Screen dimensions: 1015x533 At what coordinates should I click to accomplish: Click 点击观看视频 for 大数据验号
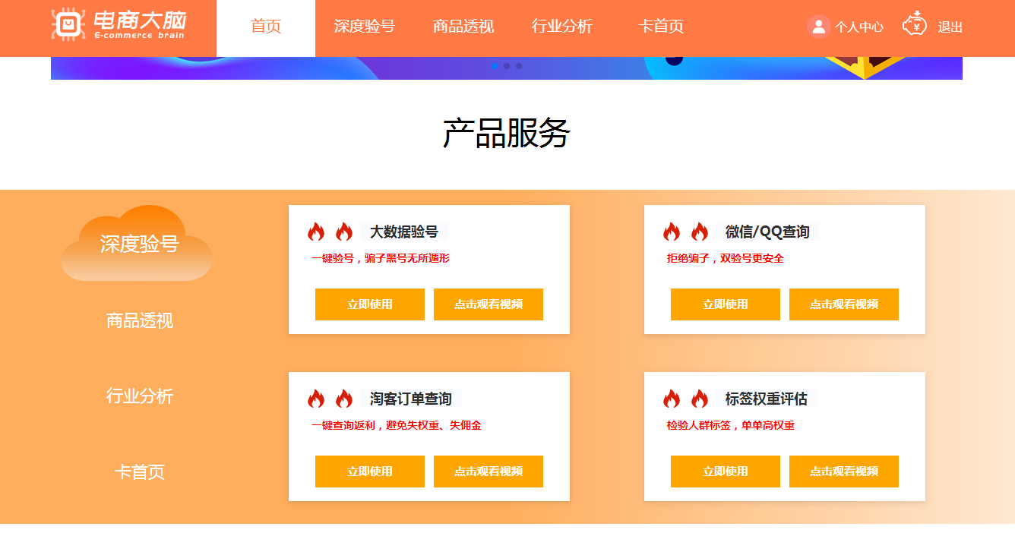pyautogui.click(x=489, y=304)
